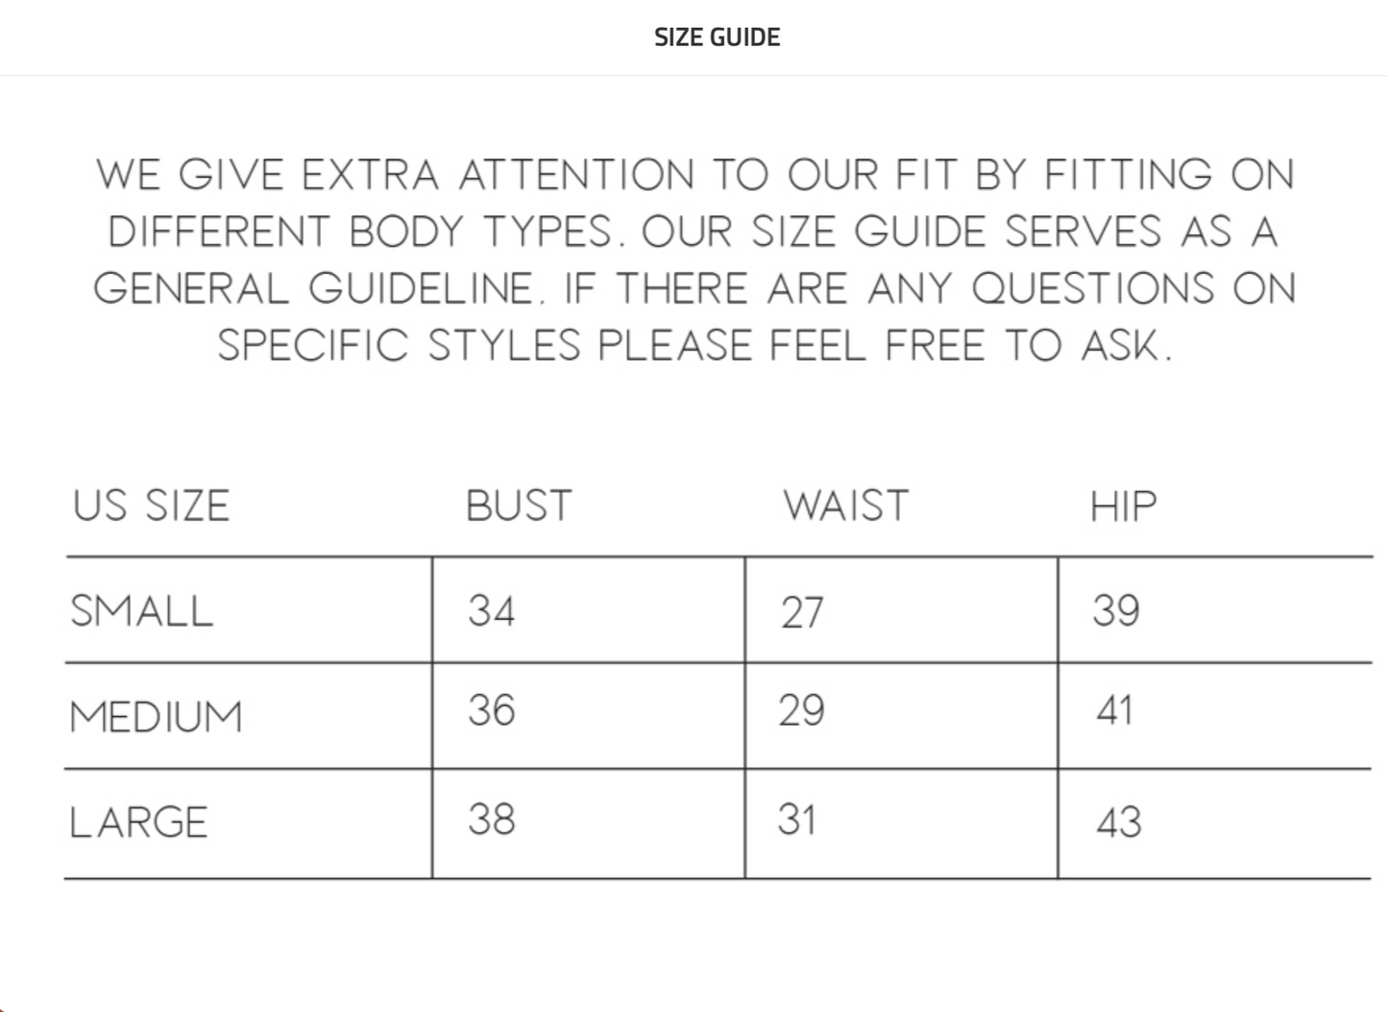Image resolution: width=1388 pixels, height=1012 pixels.
Task: Select the US SIZE column header
Action: [x=152, y=506]
